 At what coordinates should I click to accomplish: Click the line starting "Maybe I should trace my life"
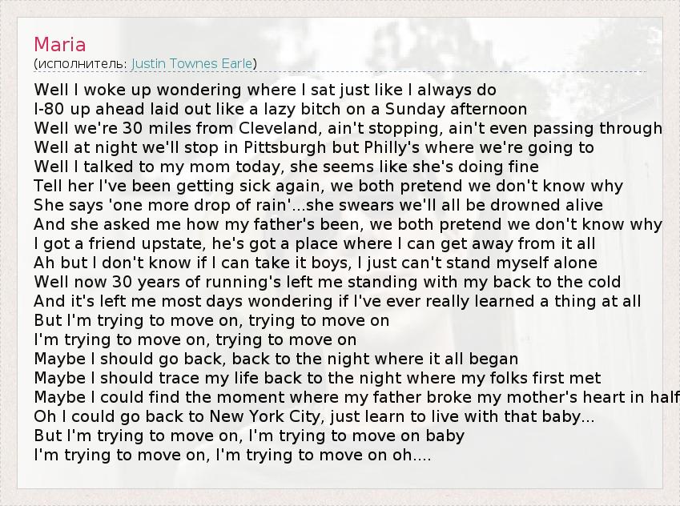click(317, 378)
